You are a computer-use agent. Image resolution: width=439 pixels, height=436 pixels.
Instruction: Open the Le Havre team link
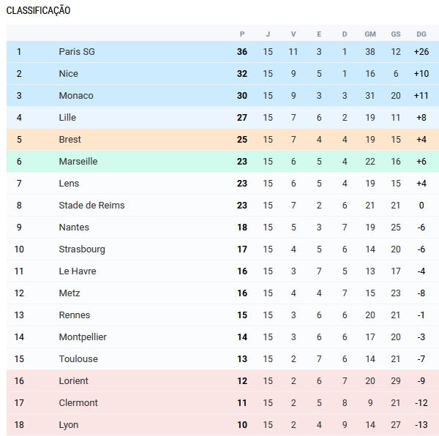pos(78,271)
